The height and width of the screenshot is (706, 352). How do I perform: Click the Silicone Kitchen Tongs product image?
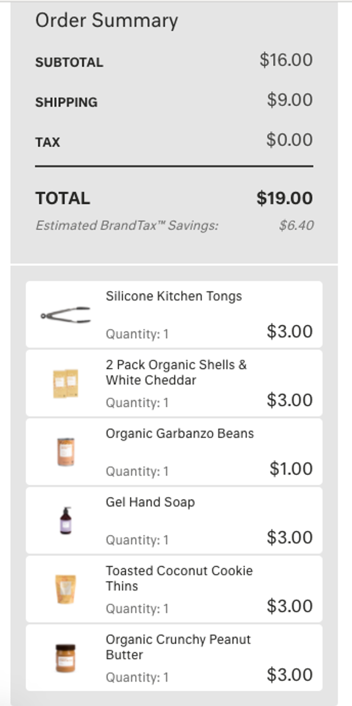pyautogui.click(x=66, y=315)
